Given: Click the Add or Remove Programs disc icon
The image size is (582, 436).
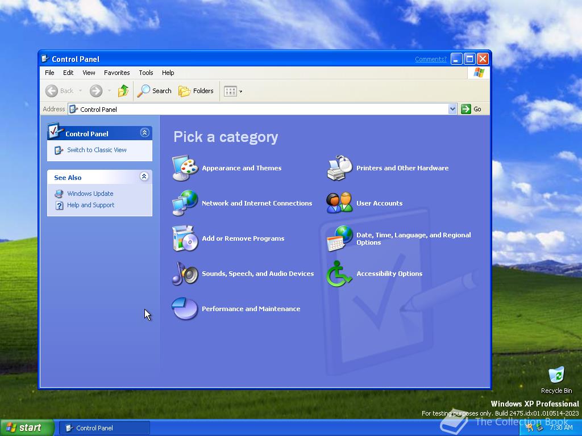Looking at the screenshot, I should (x=185, y=238).
